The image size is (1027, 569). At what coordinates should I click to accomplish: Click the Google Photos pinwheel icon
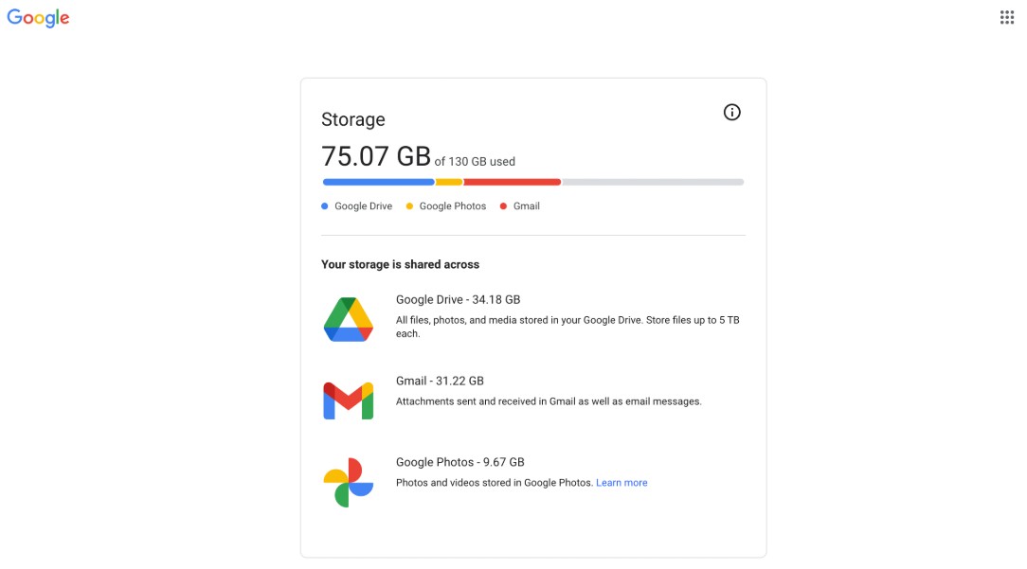click(x=349, y=483)
